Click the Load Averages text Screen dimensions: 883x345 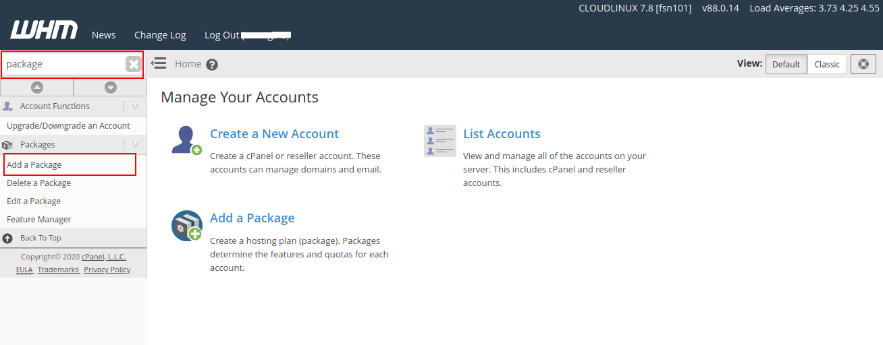(815, 8)
